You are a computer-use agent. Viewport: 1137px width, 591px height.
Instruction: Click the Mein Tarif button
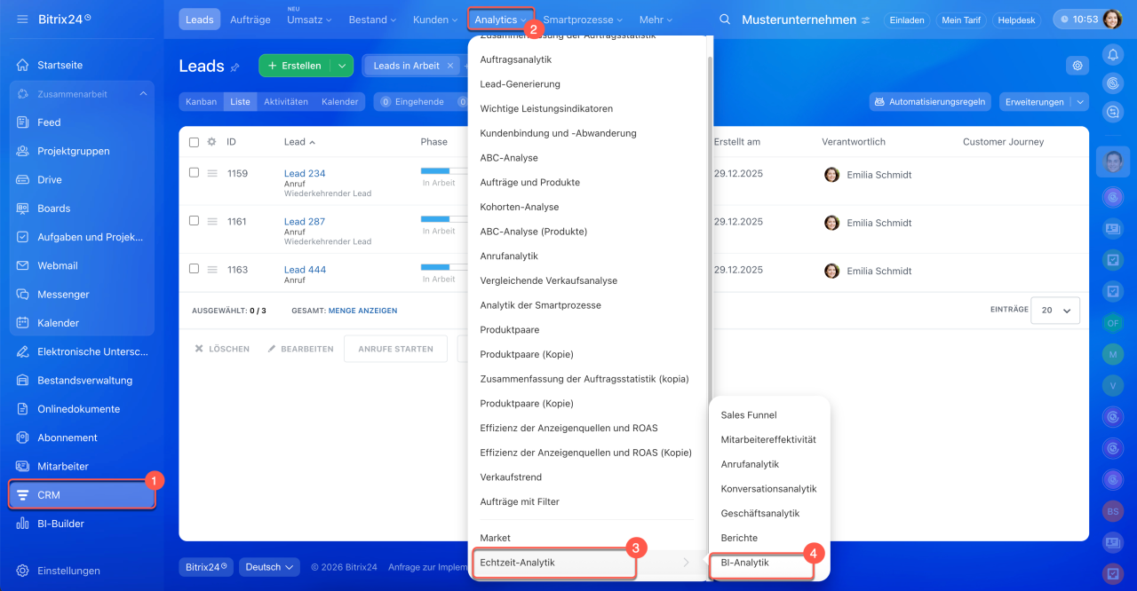[x=961, y=20]
